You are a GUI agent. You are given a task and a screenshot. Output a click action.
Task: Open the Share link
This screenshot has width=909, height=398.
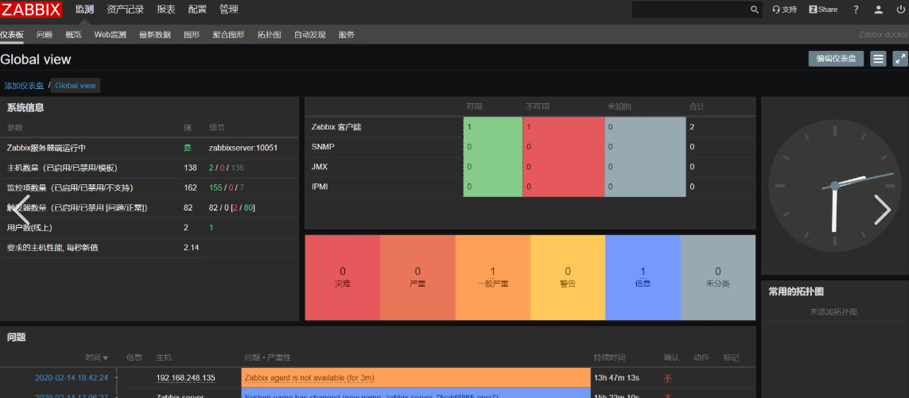click(823, 10)
